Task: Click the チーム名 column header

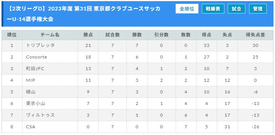Action: click(50, 35)
